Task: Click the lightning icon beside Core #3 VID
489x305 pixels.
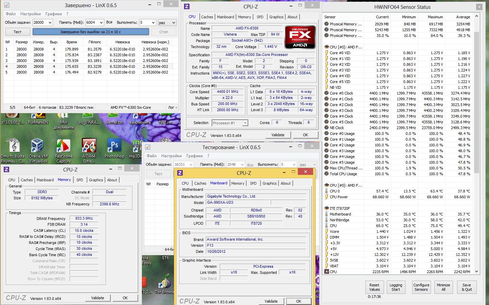Action: pos(327,70)
